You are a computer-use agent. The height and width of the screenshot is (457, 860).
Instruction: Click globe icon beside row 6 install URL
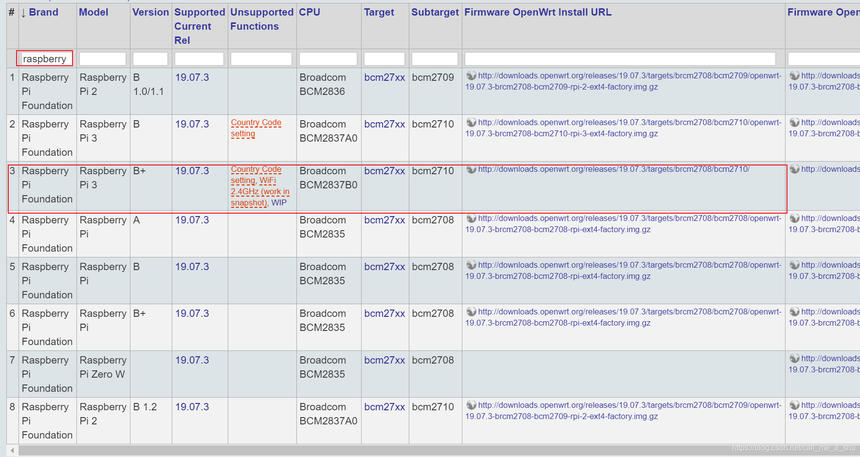click(471, 311)
